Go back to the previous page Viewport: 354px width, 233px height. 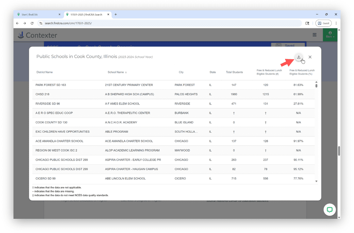tap(17, 23)
